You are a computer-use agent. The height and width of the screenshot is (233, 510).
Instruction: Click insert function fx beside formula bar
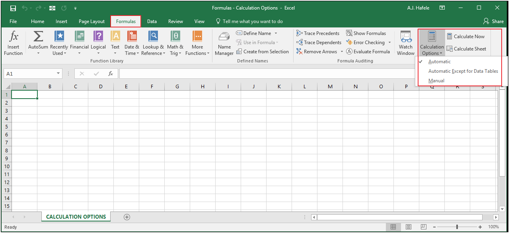coord(111,74)
